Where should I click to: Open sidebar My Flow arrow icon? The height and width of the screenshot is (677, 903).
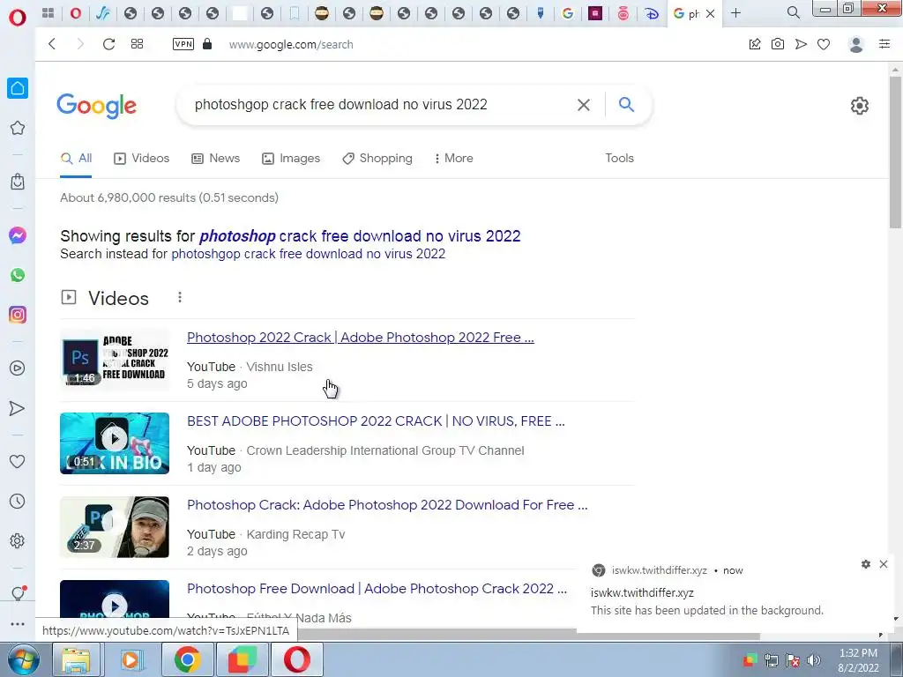tap(18, 408)
